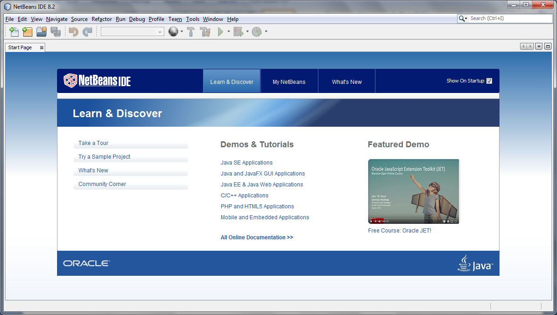The image size is (557, 315).
Task: Click the Free Course: Oracle JET! link
Action: tap(400, 231)
